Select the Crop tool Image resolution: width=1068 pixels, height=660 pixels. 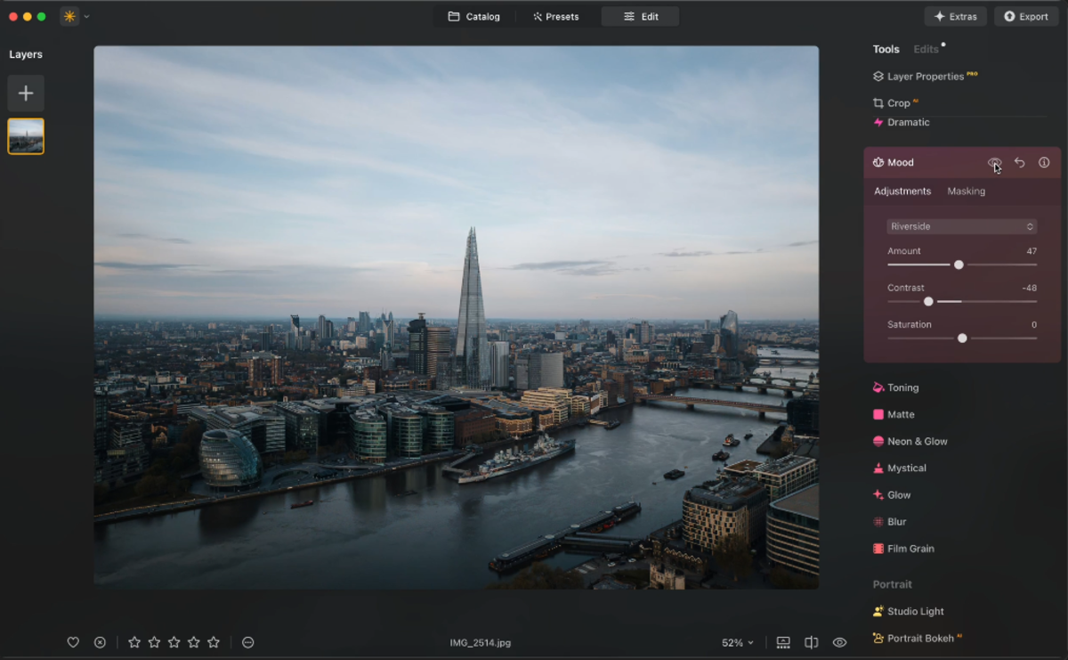coord(896,102)
